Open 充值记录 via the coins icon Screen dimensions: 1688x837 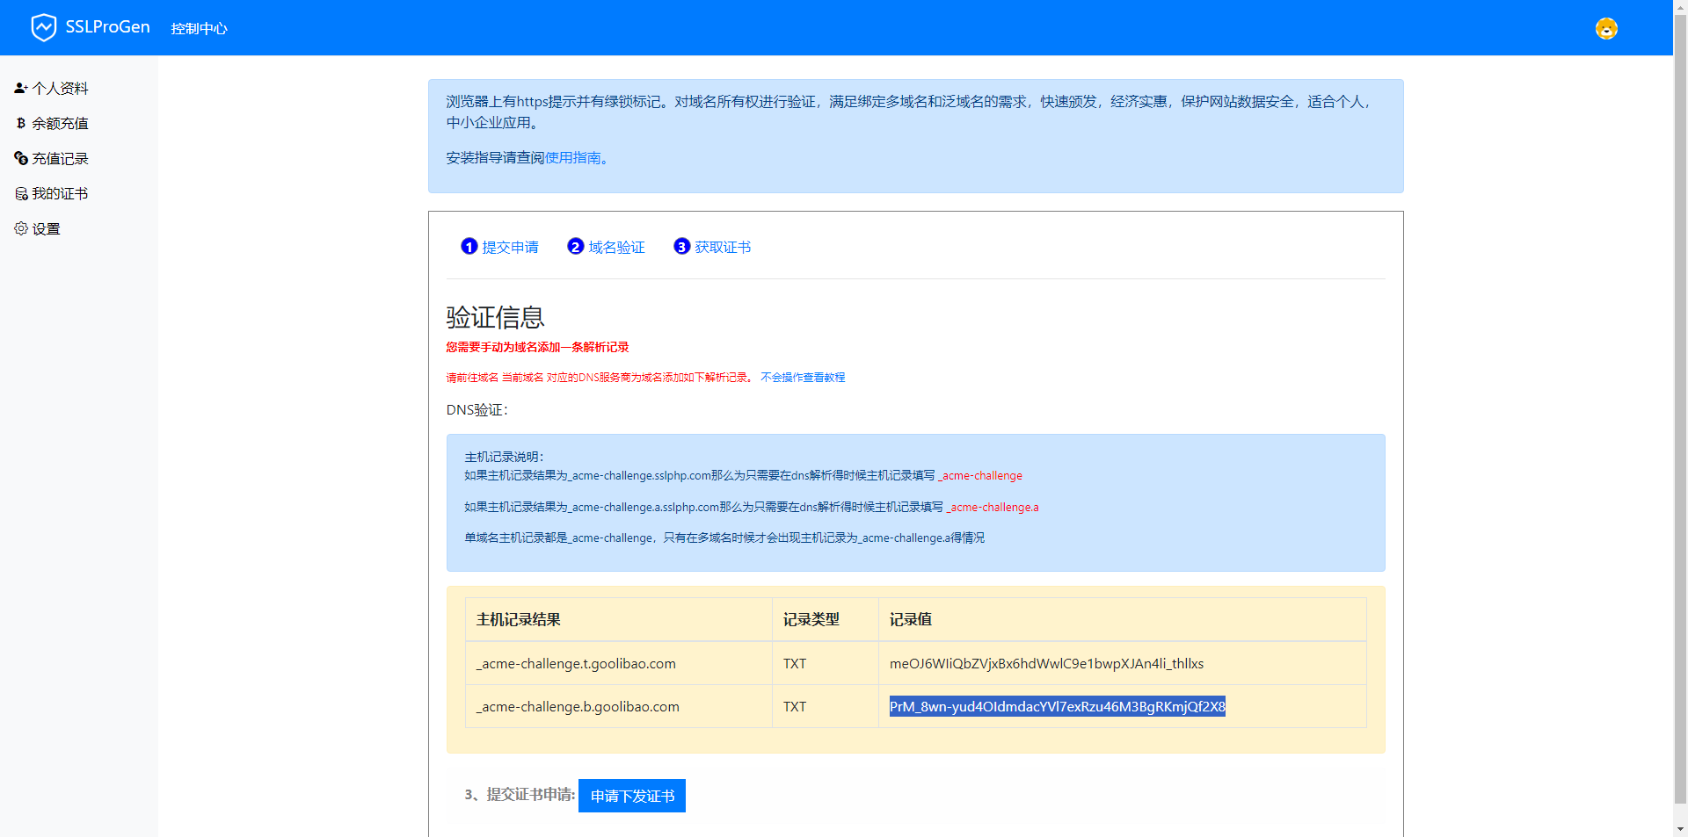pos(20,158)
